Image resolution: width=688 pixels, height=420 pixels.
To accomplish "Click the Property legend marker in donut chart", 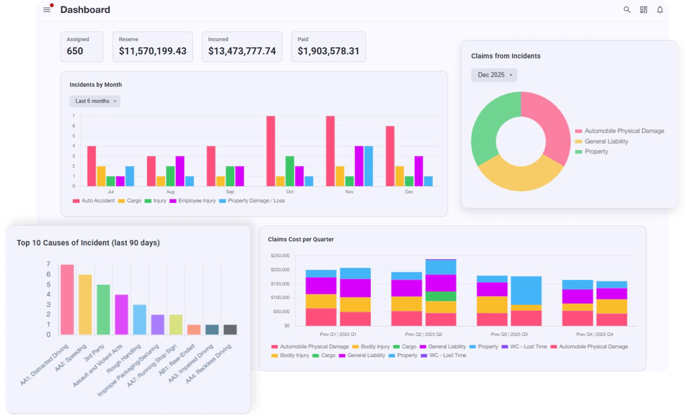I will (x=578, y=151).
